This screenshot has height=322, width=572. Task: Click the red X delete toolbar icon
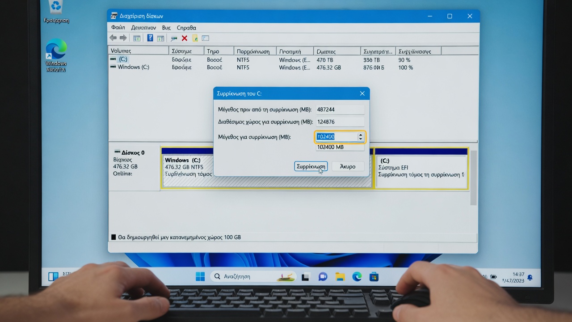184,38
